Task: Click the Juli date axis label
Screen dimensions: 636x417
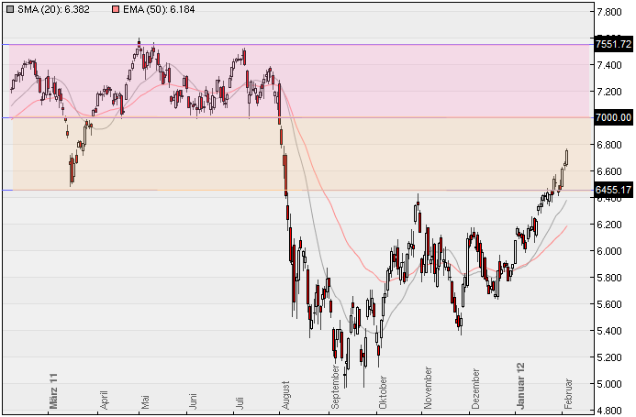Action: point(239,402)
